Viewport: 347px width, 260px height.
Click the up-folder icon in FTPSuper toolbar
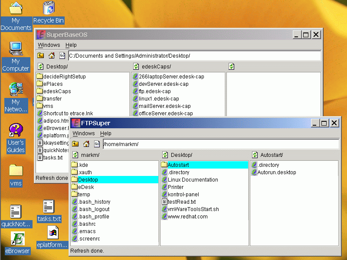tap(75, 144)
